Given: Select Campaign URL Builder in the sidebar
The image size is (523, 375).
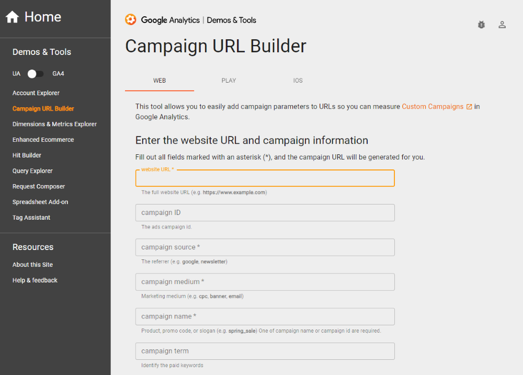Looking at the screenshot, I should tap(43, 109).
